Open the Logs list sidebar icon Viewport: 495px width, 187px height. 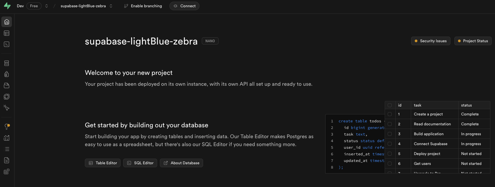pyautogui.click(x=7, y=149)
